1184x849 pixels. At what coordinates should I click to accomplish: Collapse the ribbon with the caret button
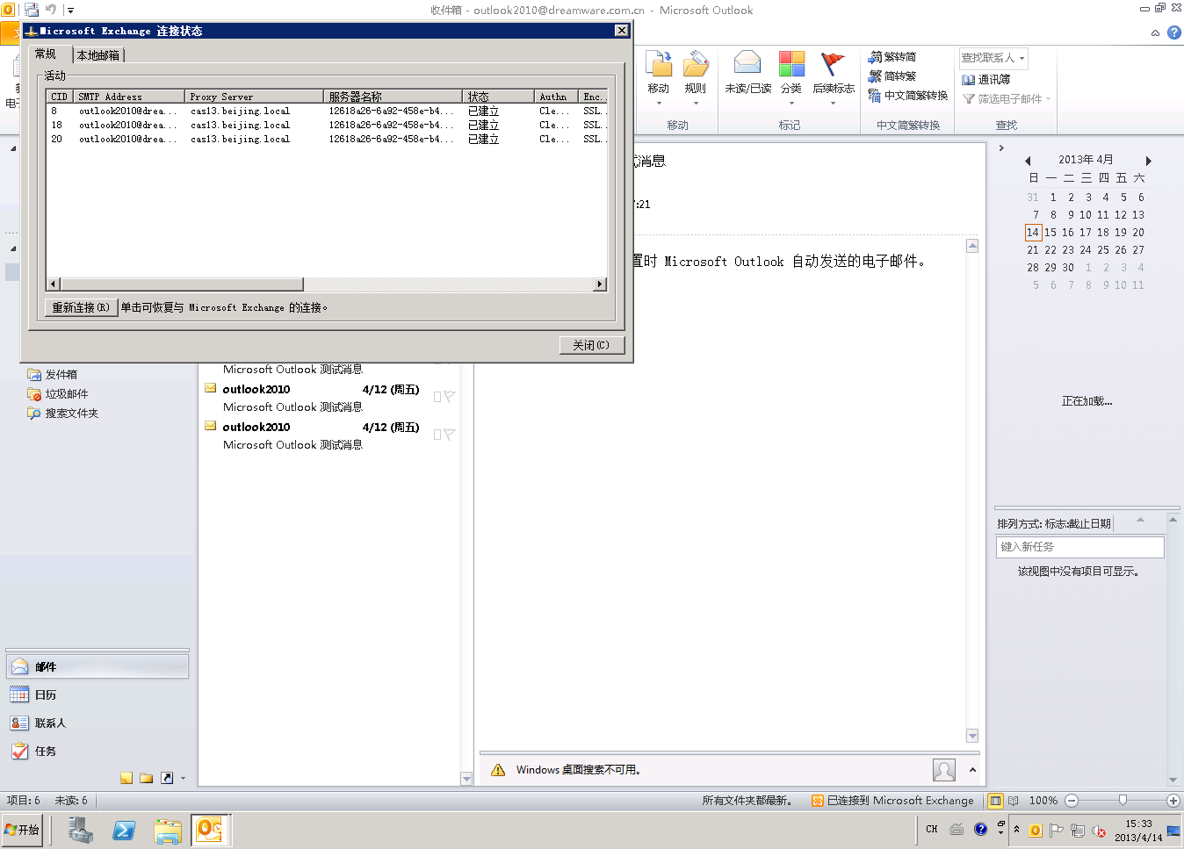(1155, 32)
